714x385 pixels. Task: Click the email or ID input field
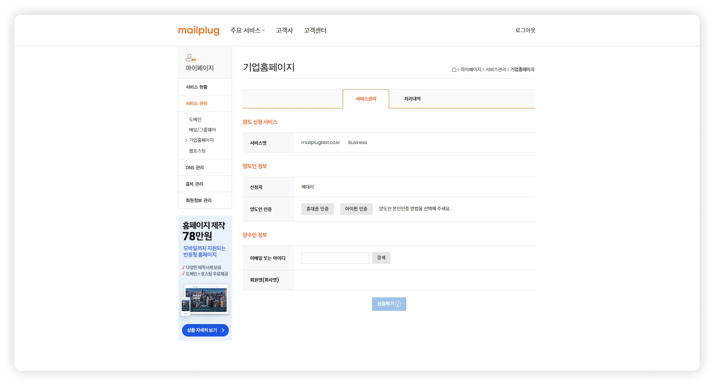335,258
